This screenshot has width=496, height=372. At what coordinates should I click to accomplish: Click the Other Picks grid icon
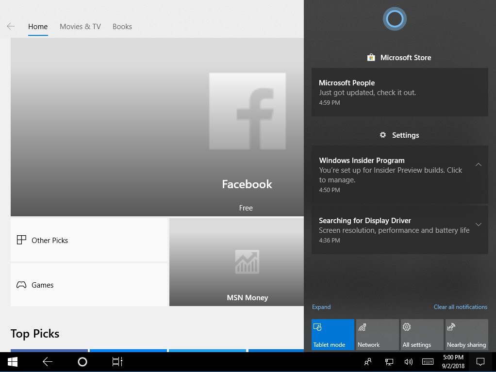pos(21,240)
